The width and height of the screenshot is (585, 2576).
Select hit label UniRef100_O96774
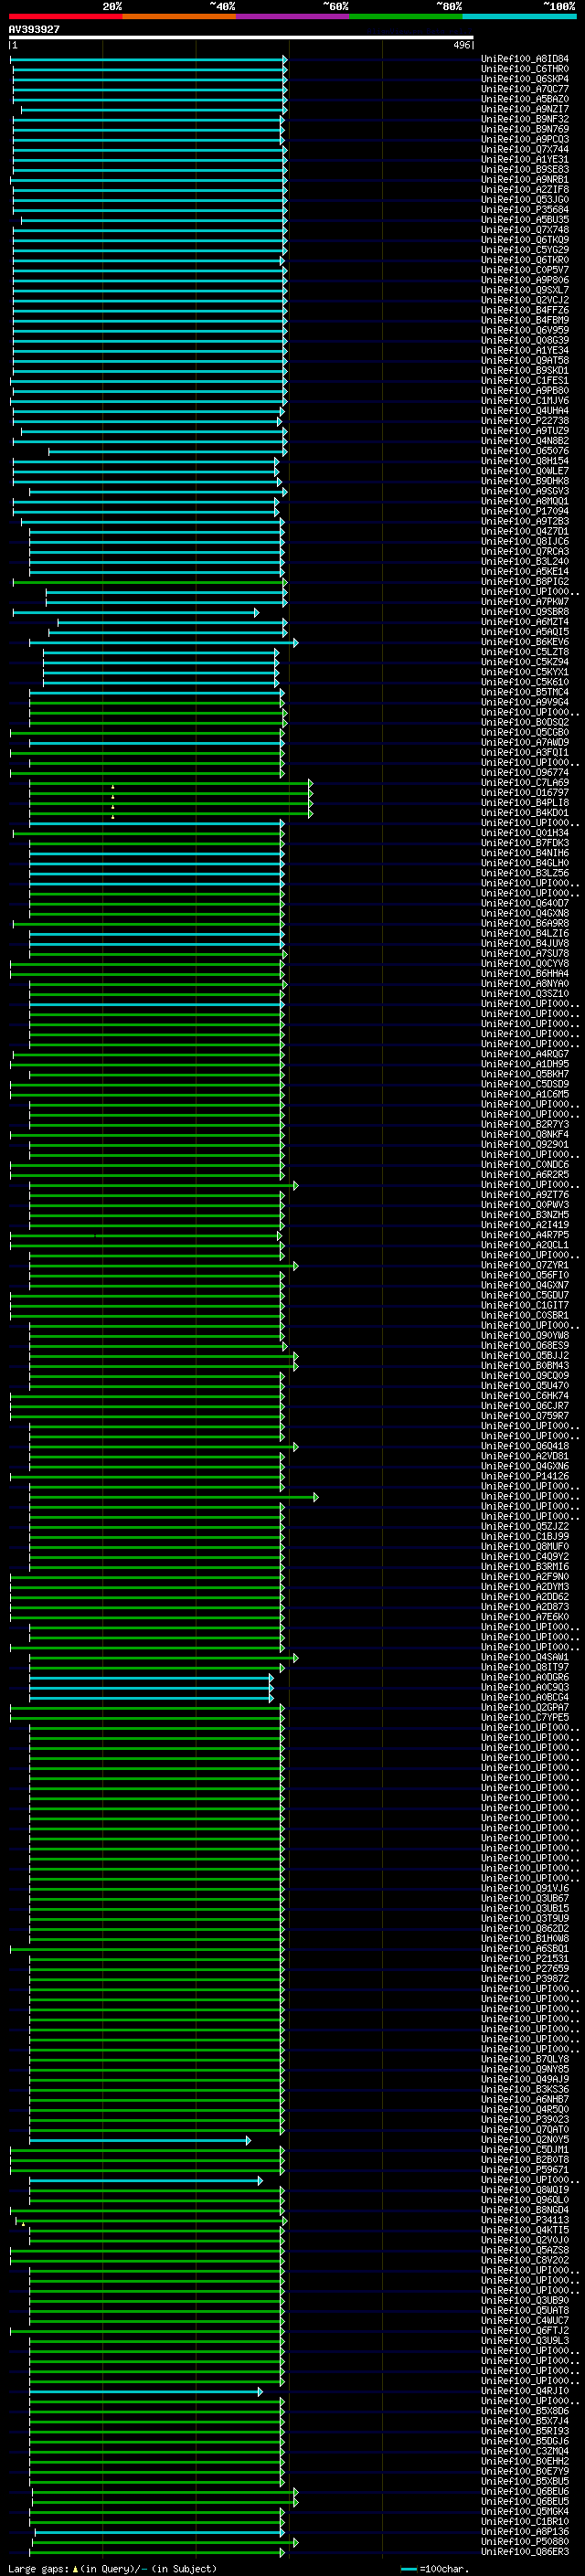click(x=525, y=772)
